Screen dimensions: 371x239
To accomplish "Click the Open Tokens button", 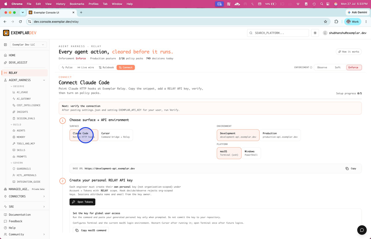I will tap(82, 202).
